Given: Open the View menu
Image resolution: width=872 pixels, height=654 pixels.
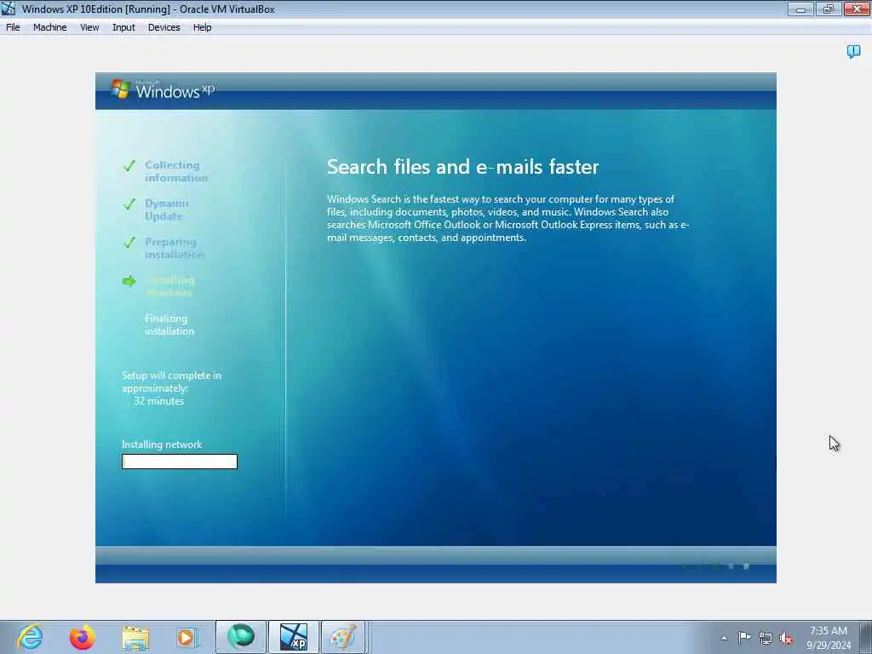Looking at the screenshot, I should click(x=89, y=27).
